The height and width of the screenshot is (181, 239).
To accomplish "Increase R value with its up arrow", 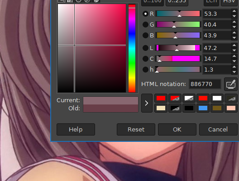I will click(x=234, y=11).
